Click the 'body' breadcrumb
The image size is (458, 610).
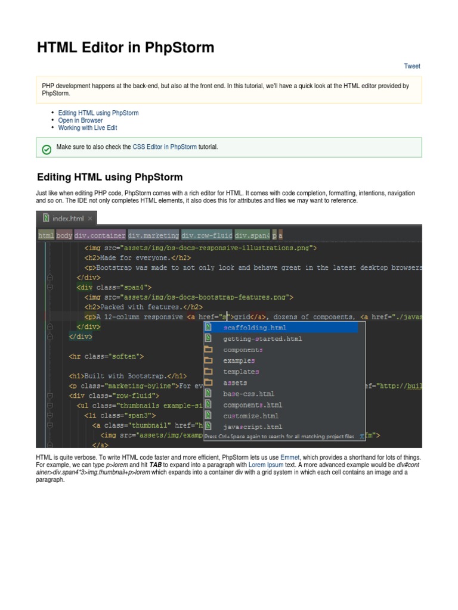point(64,235)
